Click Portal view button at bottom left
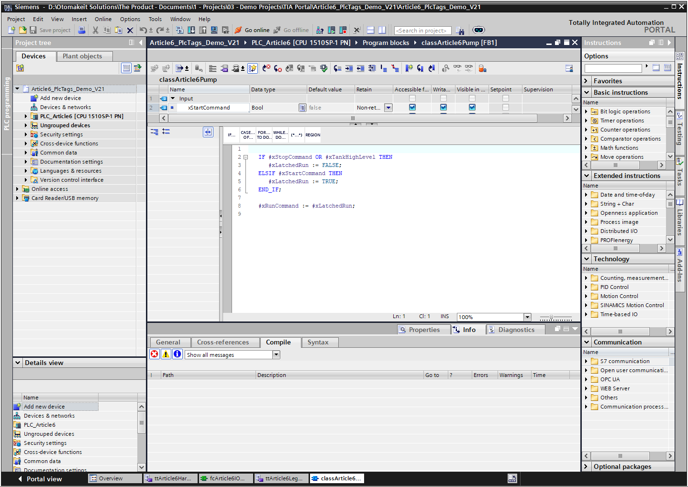The image size is (688, 487). [x=41, y=479]
